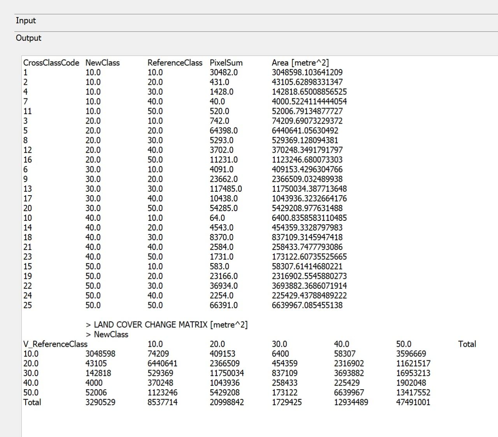Select the area value 6639967.085455138

(x=307, y=305)
